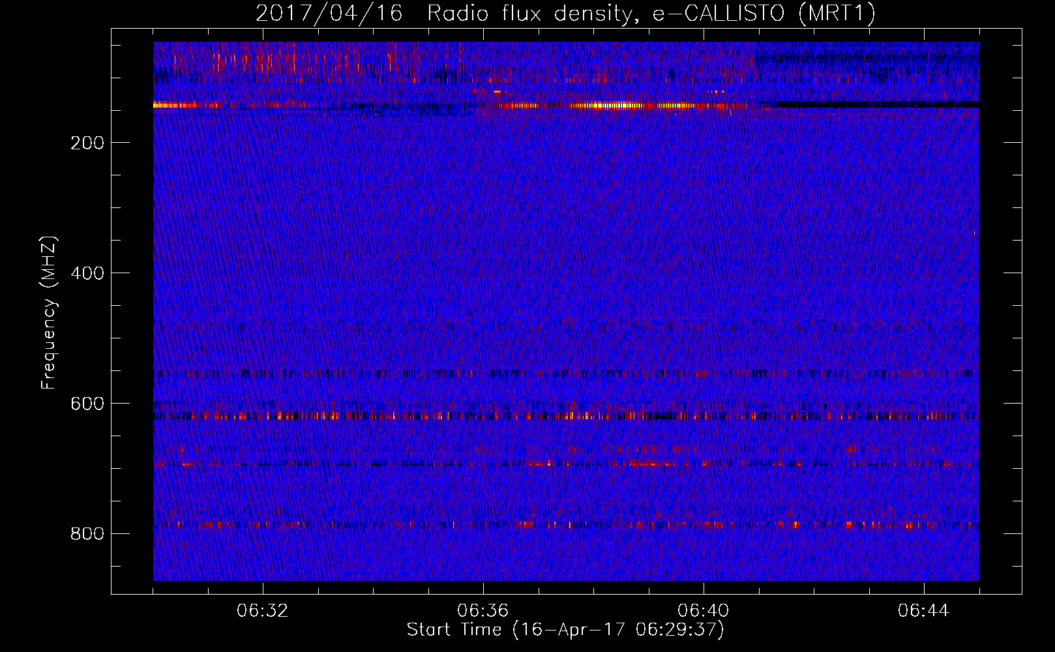Click the 06:36 time tick label
The height and width of the screenshot is (652, 1055).
tap(483, 611)
